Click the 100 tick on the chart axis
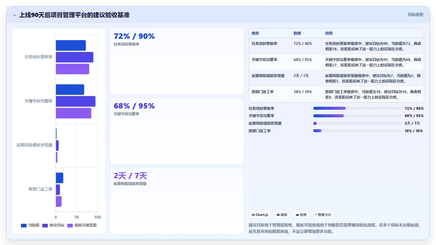This screenshot has height=245, width=436. click(98, 217)
